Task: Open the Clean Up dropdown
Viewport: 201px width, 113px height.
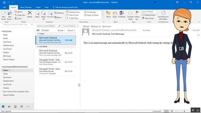Action: coord(20,15)
